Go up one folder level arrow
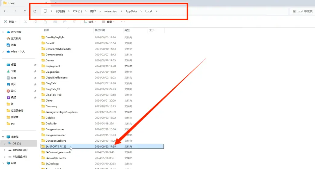315x169 pixels. click(x=25, y=11)
